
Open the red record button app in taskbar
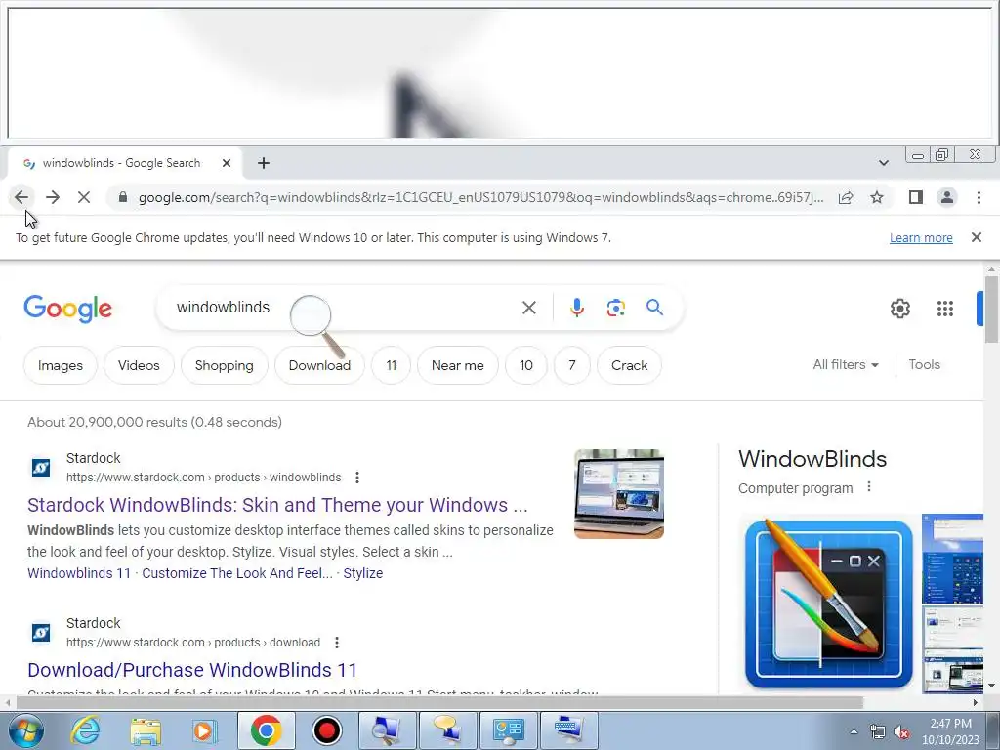coord(326,730)
